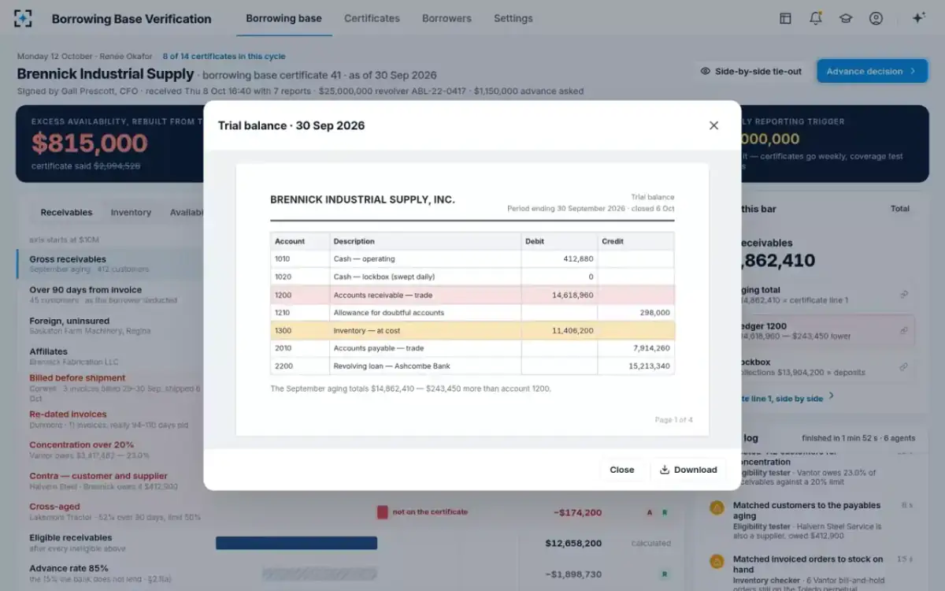Click the 7,914,260 accounts payable credit
Viewport: 945px width, 591px height.
651,348
